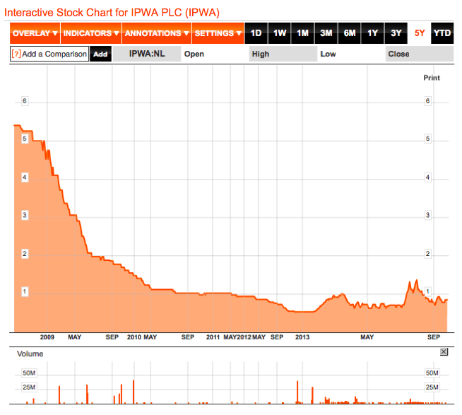Click the Print link
This screenshot has width=462, height=415.
(x=432, y=78)
